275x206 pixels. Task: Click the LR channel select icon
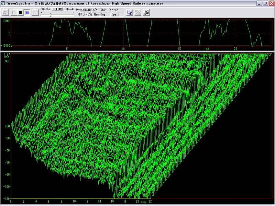point(130,13)
